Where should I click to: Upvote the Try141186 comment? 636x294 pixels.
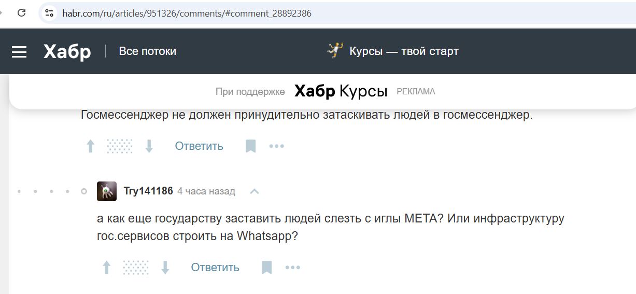tap(106, 268)
